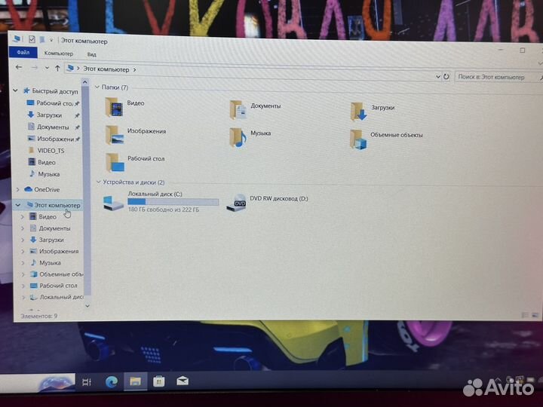Go up one level with the Up arrow

[57, 68]
